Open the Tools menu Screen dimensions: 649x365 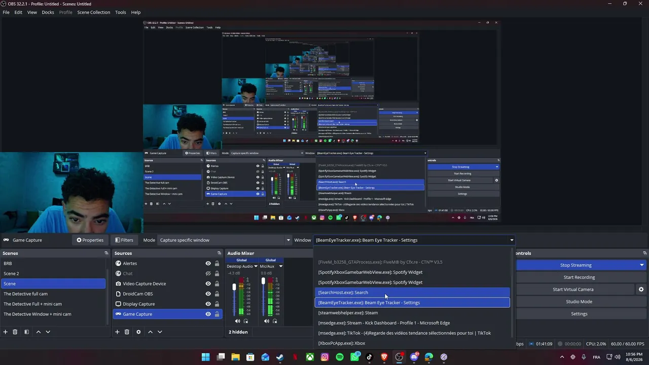pyautogui.click(x=121, y=12)
